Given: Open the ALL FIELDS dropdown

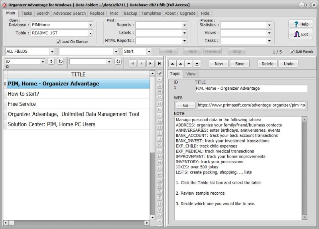Looking at the screenshot, I should point(52,51).
